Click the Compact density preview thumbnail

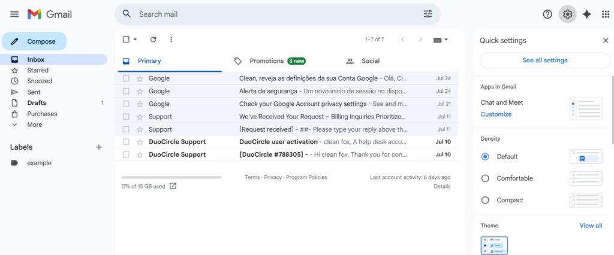tap(586, 201)
